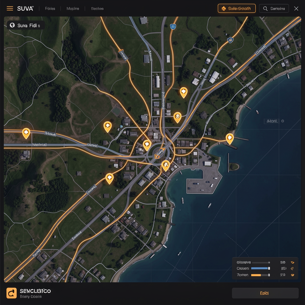
Task: Focus the Sarioire search field
Action: [274, 9]
